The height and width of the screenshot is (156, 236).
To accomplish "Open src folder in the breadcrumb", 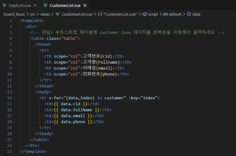I will 33,14.
